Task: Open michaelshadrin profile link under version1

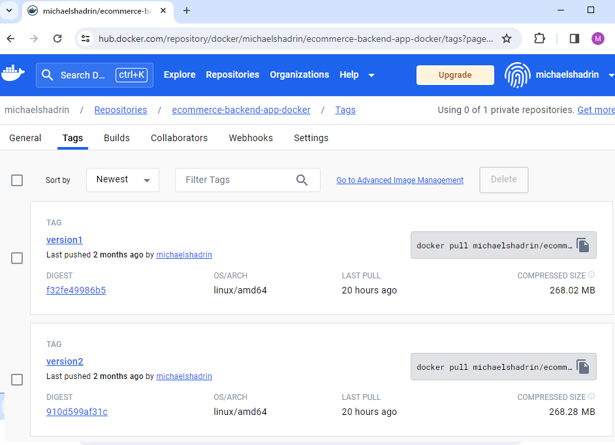Action: (184, 255)
